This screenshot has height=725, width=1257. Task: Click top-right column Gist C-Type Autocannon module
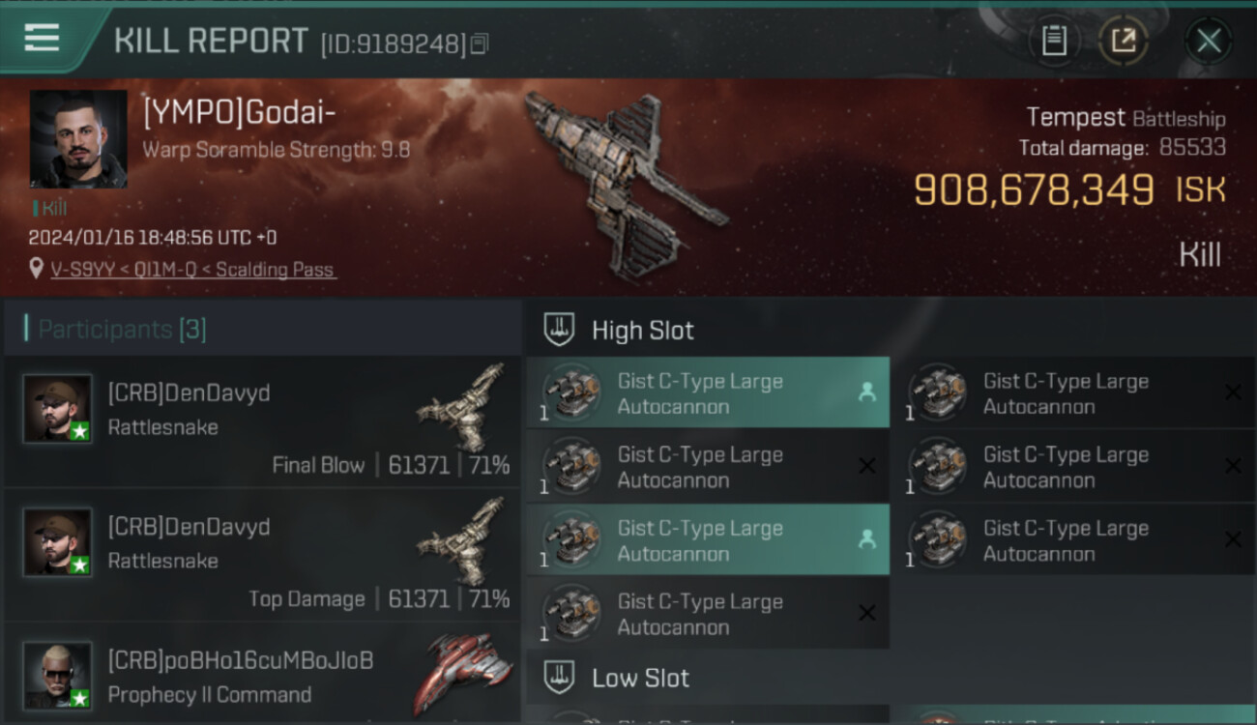click(x=1073, y=393)
